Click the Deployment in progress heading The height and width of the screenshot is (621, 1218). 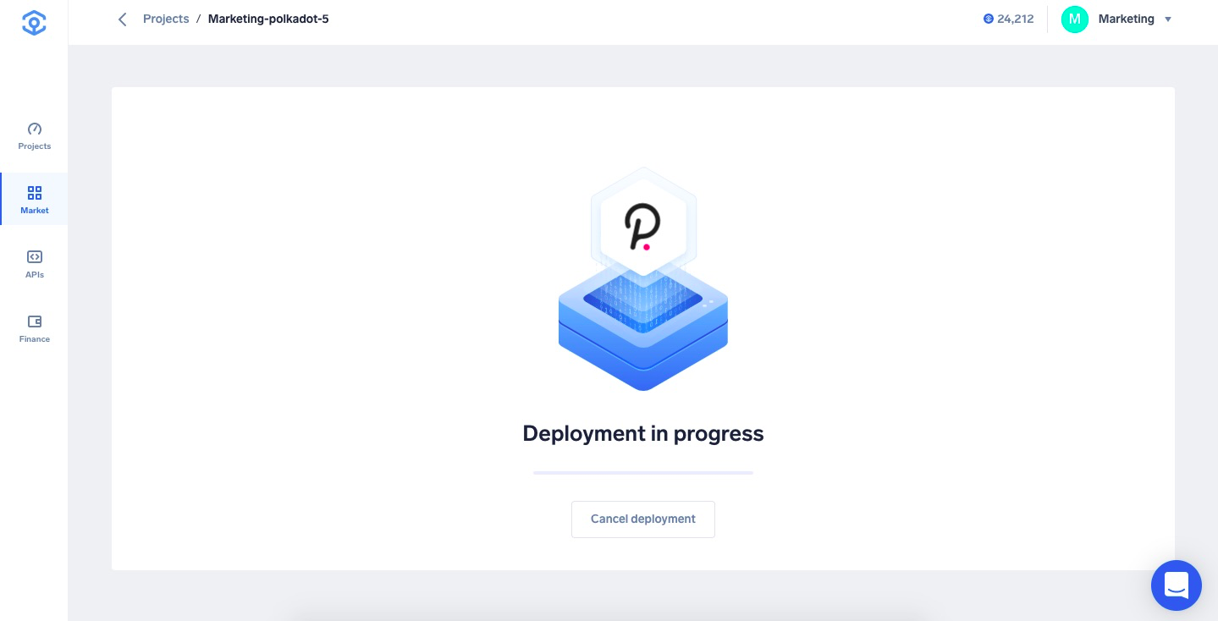tap(643, 433)
